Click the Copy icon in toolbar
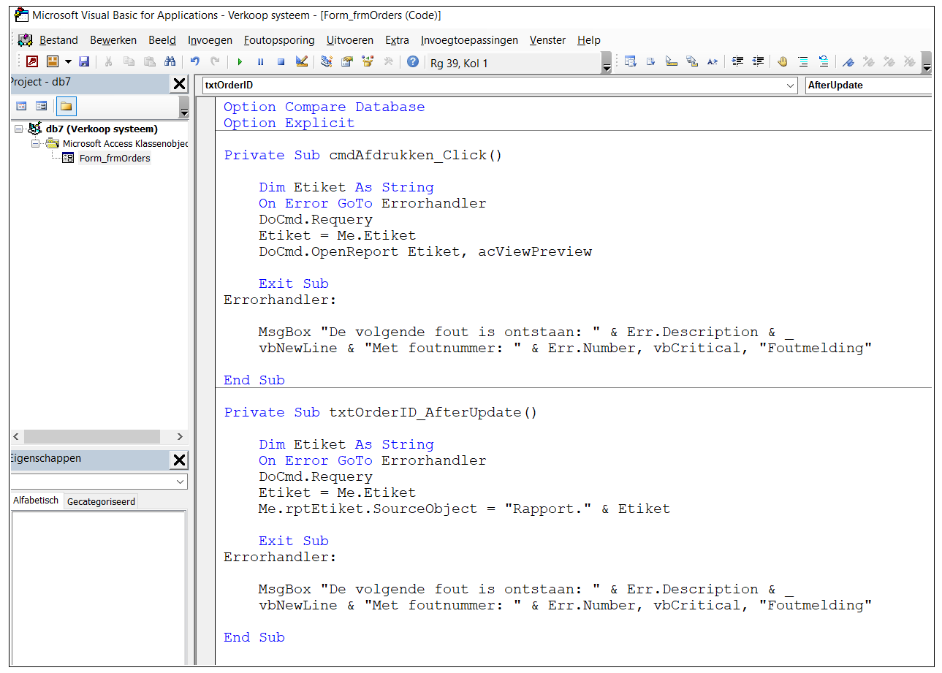 [129, 62]
